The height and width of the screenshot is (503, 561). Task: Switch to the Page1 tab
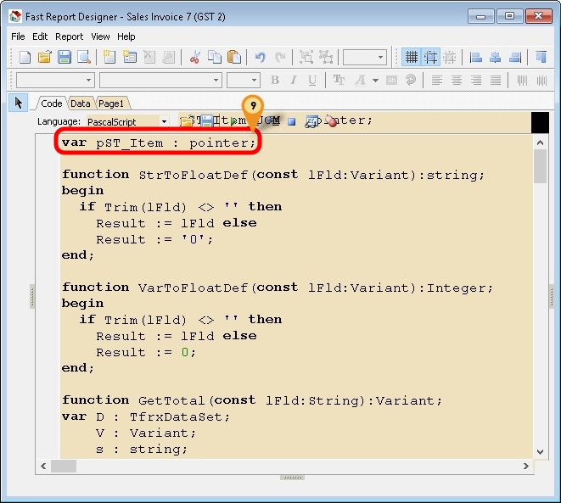click(111, 103)
